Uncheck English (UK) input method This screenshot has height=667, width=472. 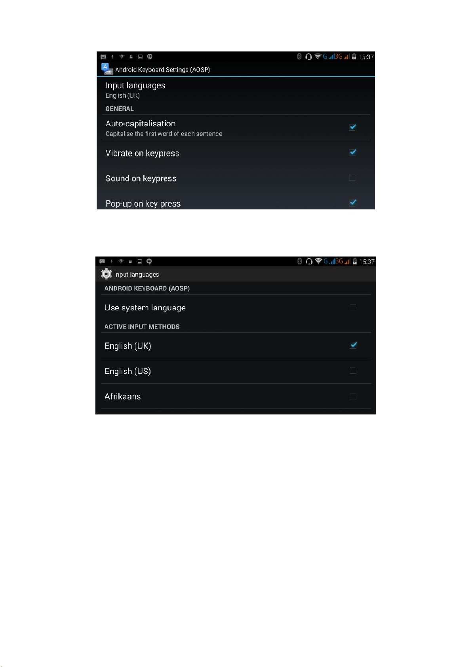coord(353,345)
